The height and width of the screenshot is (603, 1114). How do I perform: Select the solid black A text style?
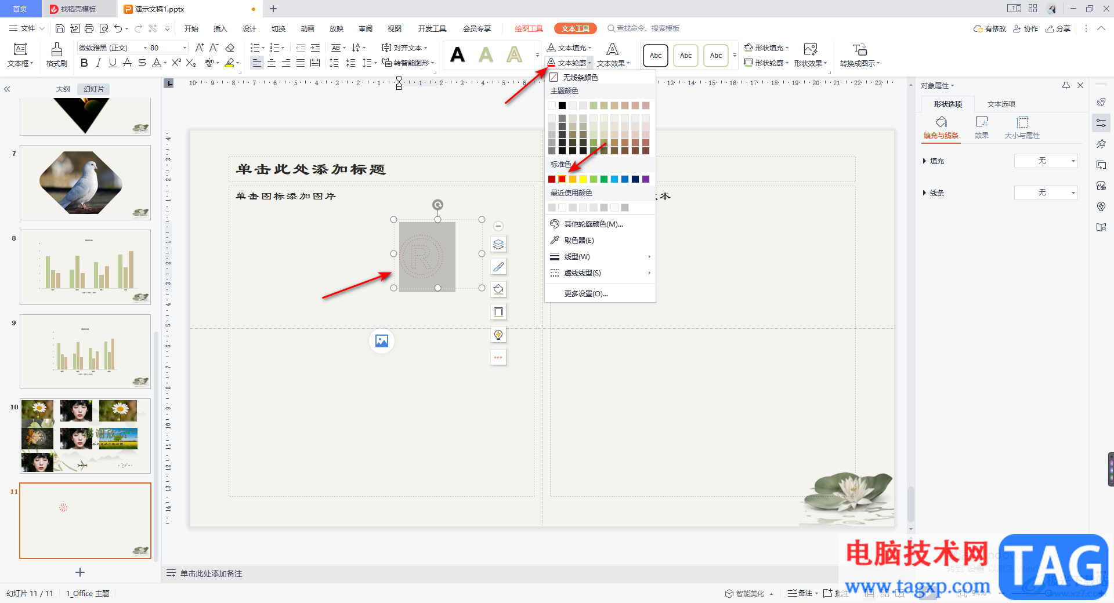[458, 55]
